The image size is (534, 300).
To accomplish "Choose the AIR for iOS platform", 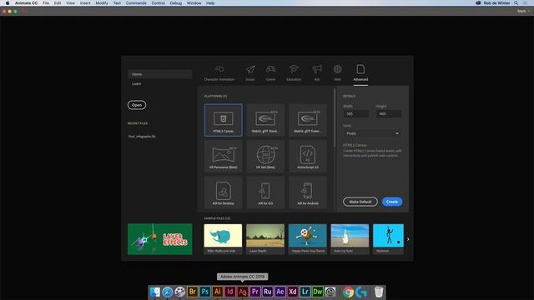I will click(265, 192).
